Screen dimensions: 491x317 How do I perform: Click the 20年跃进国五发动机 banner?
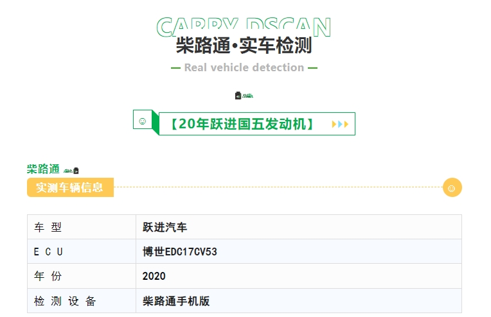point(257,124)
